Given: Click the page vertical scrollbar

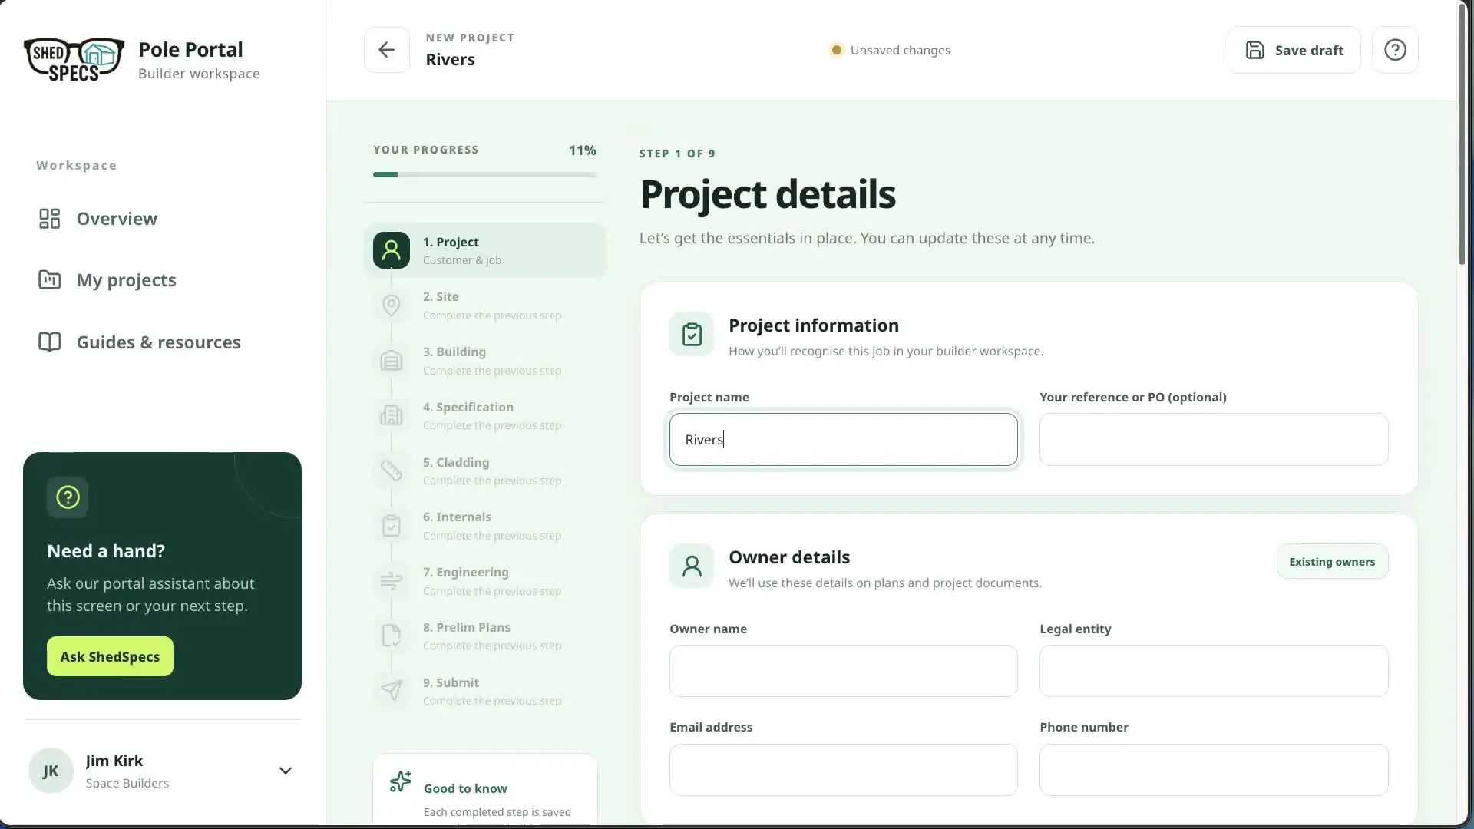Looking at the screenshot, I should coord(1462,134).
